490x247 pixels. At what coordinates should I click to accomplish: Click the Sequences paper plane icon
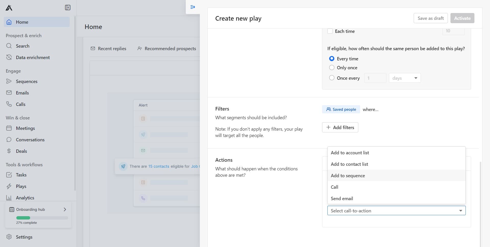pyautogui.click(x=9, y=81)
